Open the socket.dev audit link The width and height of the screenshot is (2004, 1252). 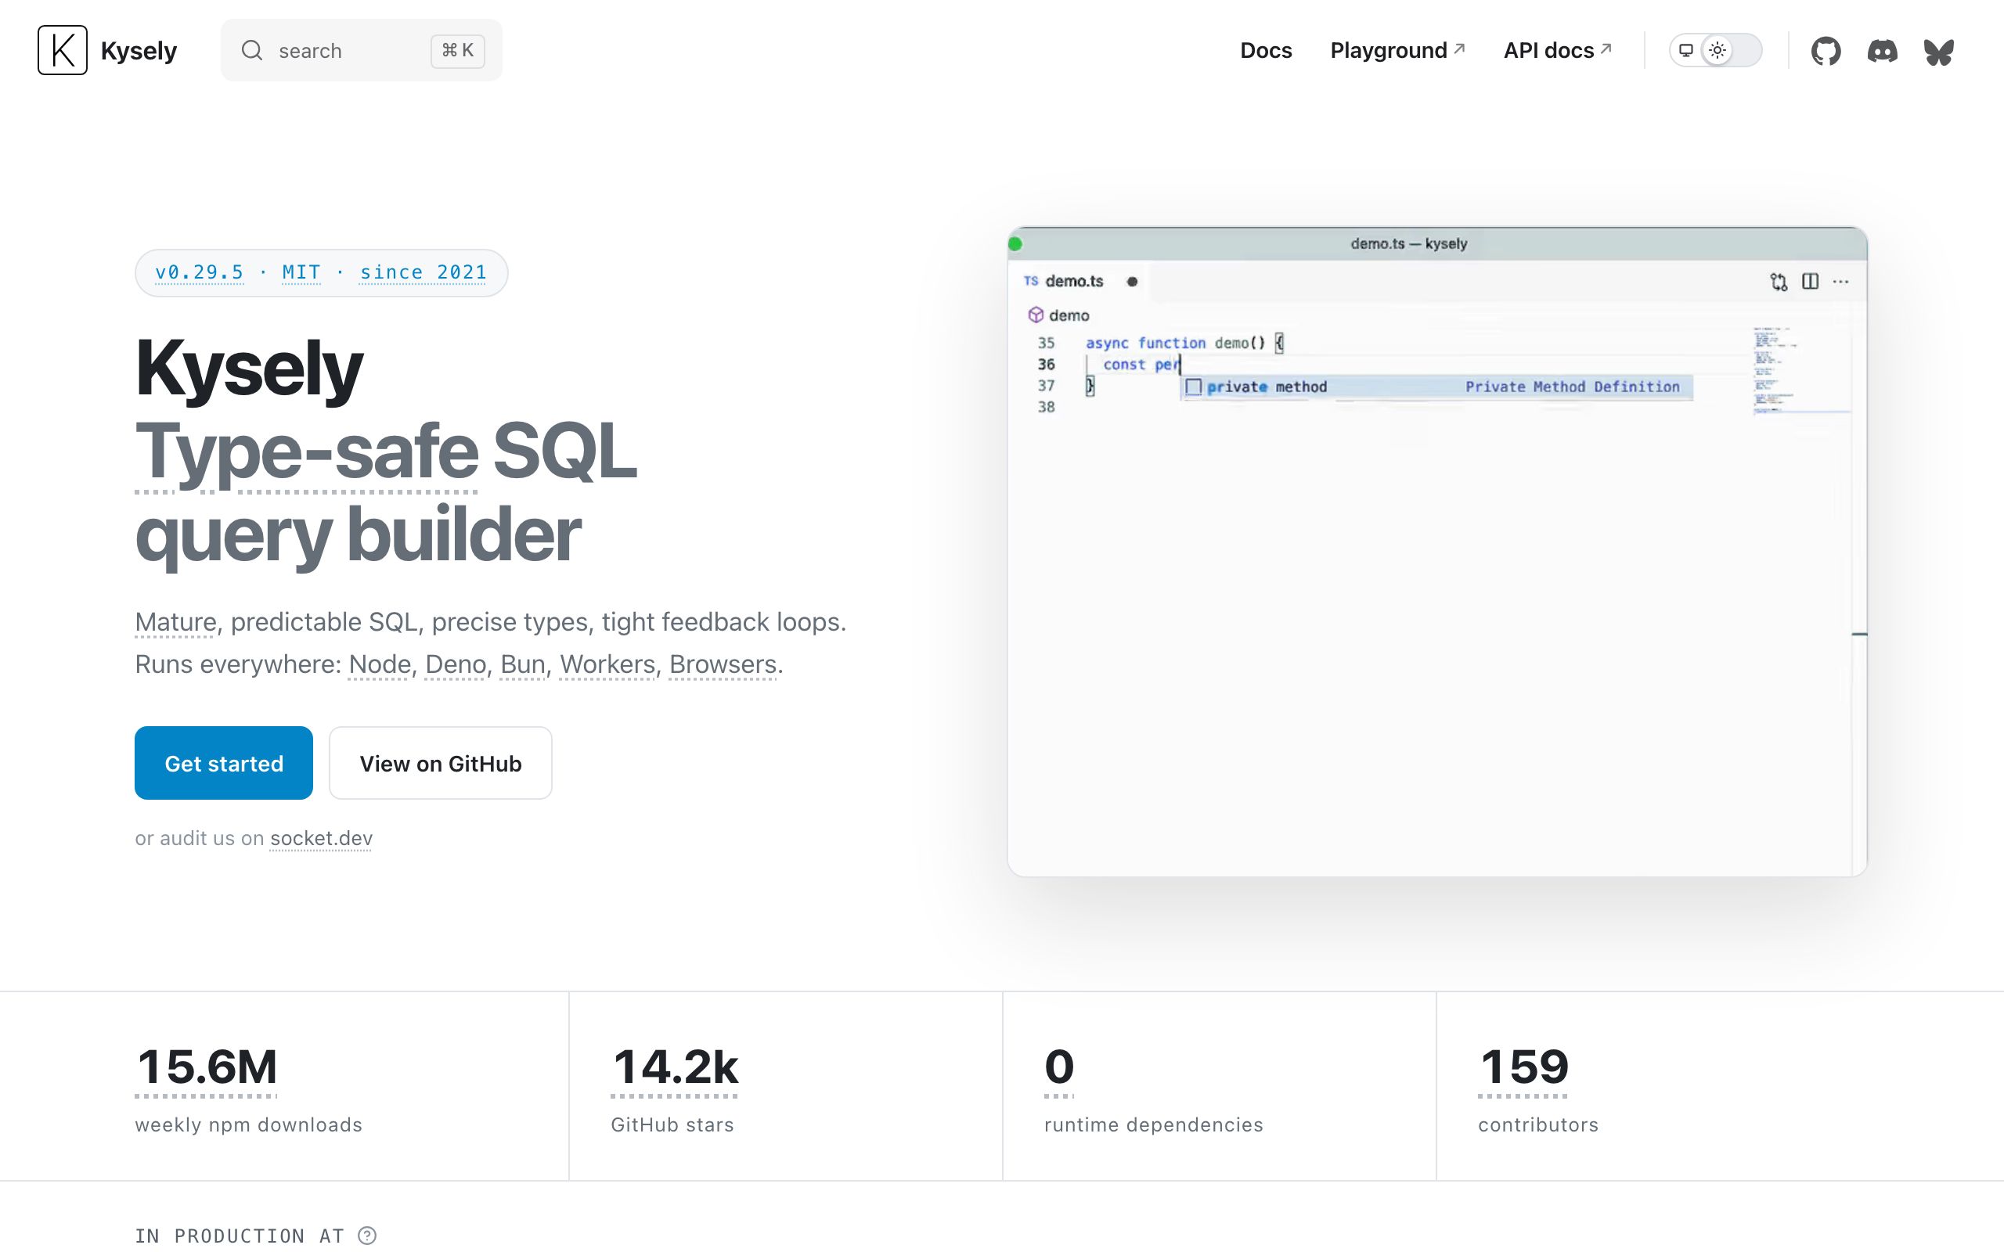point(321,838)
